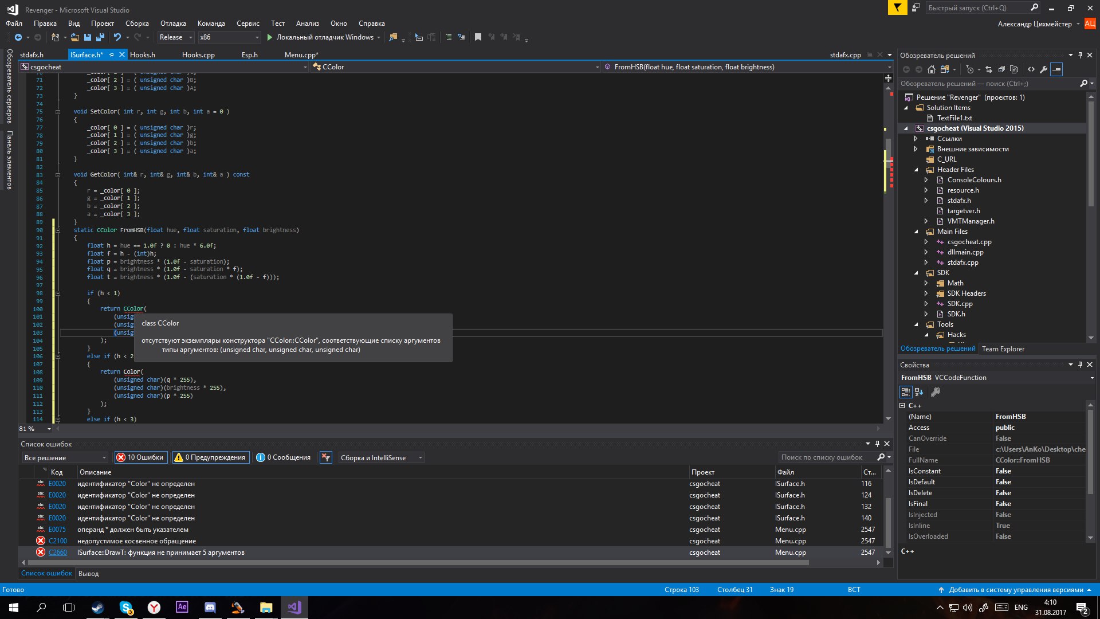The width and height of the screenshot is (1100, 619).
Task: Toggle the 10 Ошибки errors filter
Action: 140,457
